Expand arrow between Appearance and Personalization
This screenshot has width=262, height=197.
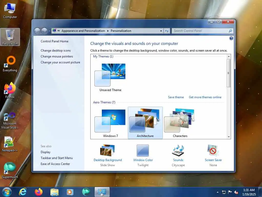[108, 31]
